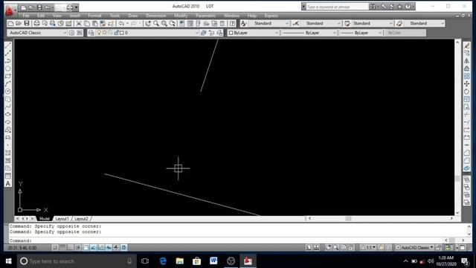Open the Express menu
The width and height of the screenshot is (476, 268).
coord(271,16)
